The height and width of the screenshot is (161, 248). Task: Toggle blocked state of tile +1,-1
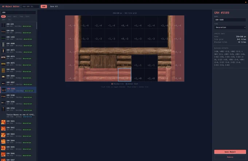(x=138, y=62)
